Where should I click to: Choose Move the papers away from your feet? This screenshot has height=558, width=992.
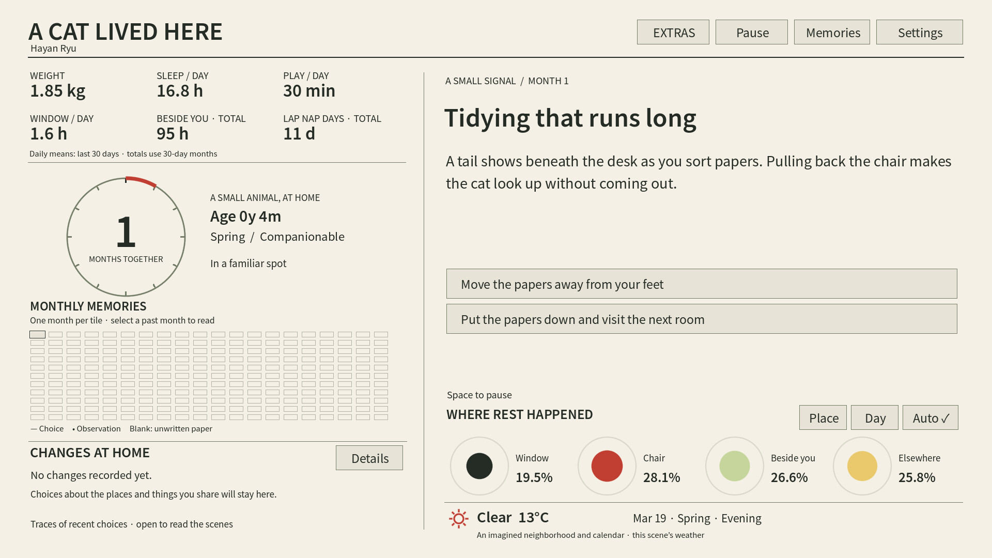pos(702,284)
